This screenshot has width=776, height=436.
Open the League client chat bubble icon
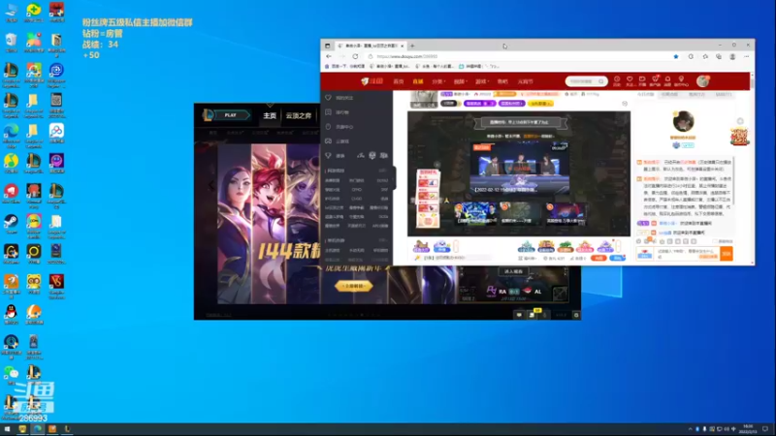point(519,315)
